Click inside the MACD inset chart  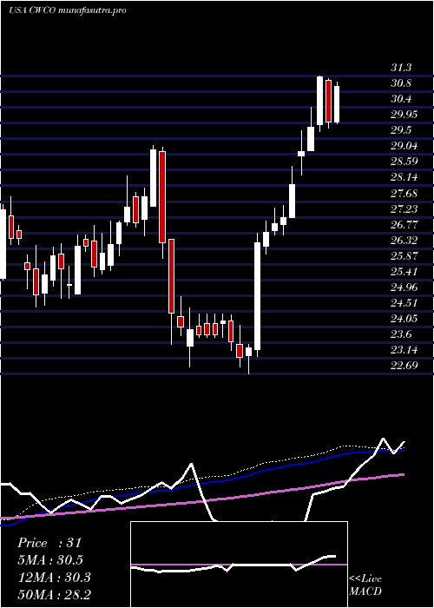[x=239, y=565]
